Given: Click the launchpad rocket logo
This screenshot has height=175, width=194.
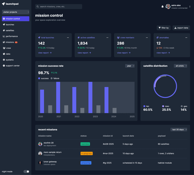Looking at the screenshot, I should click(3, 4).
